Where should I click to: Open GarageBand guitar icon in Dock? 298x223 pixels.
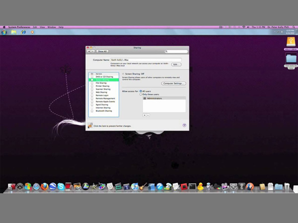tap(143, 187)
